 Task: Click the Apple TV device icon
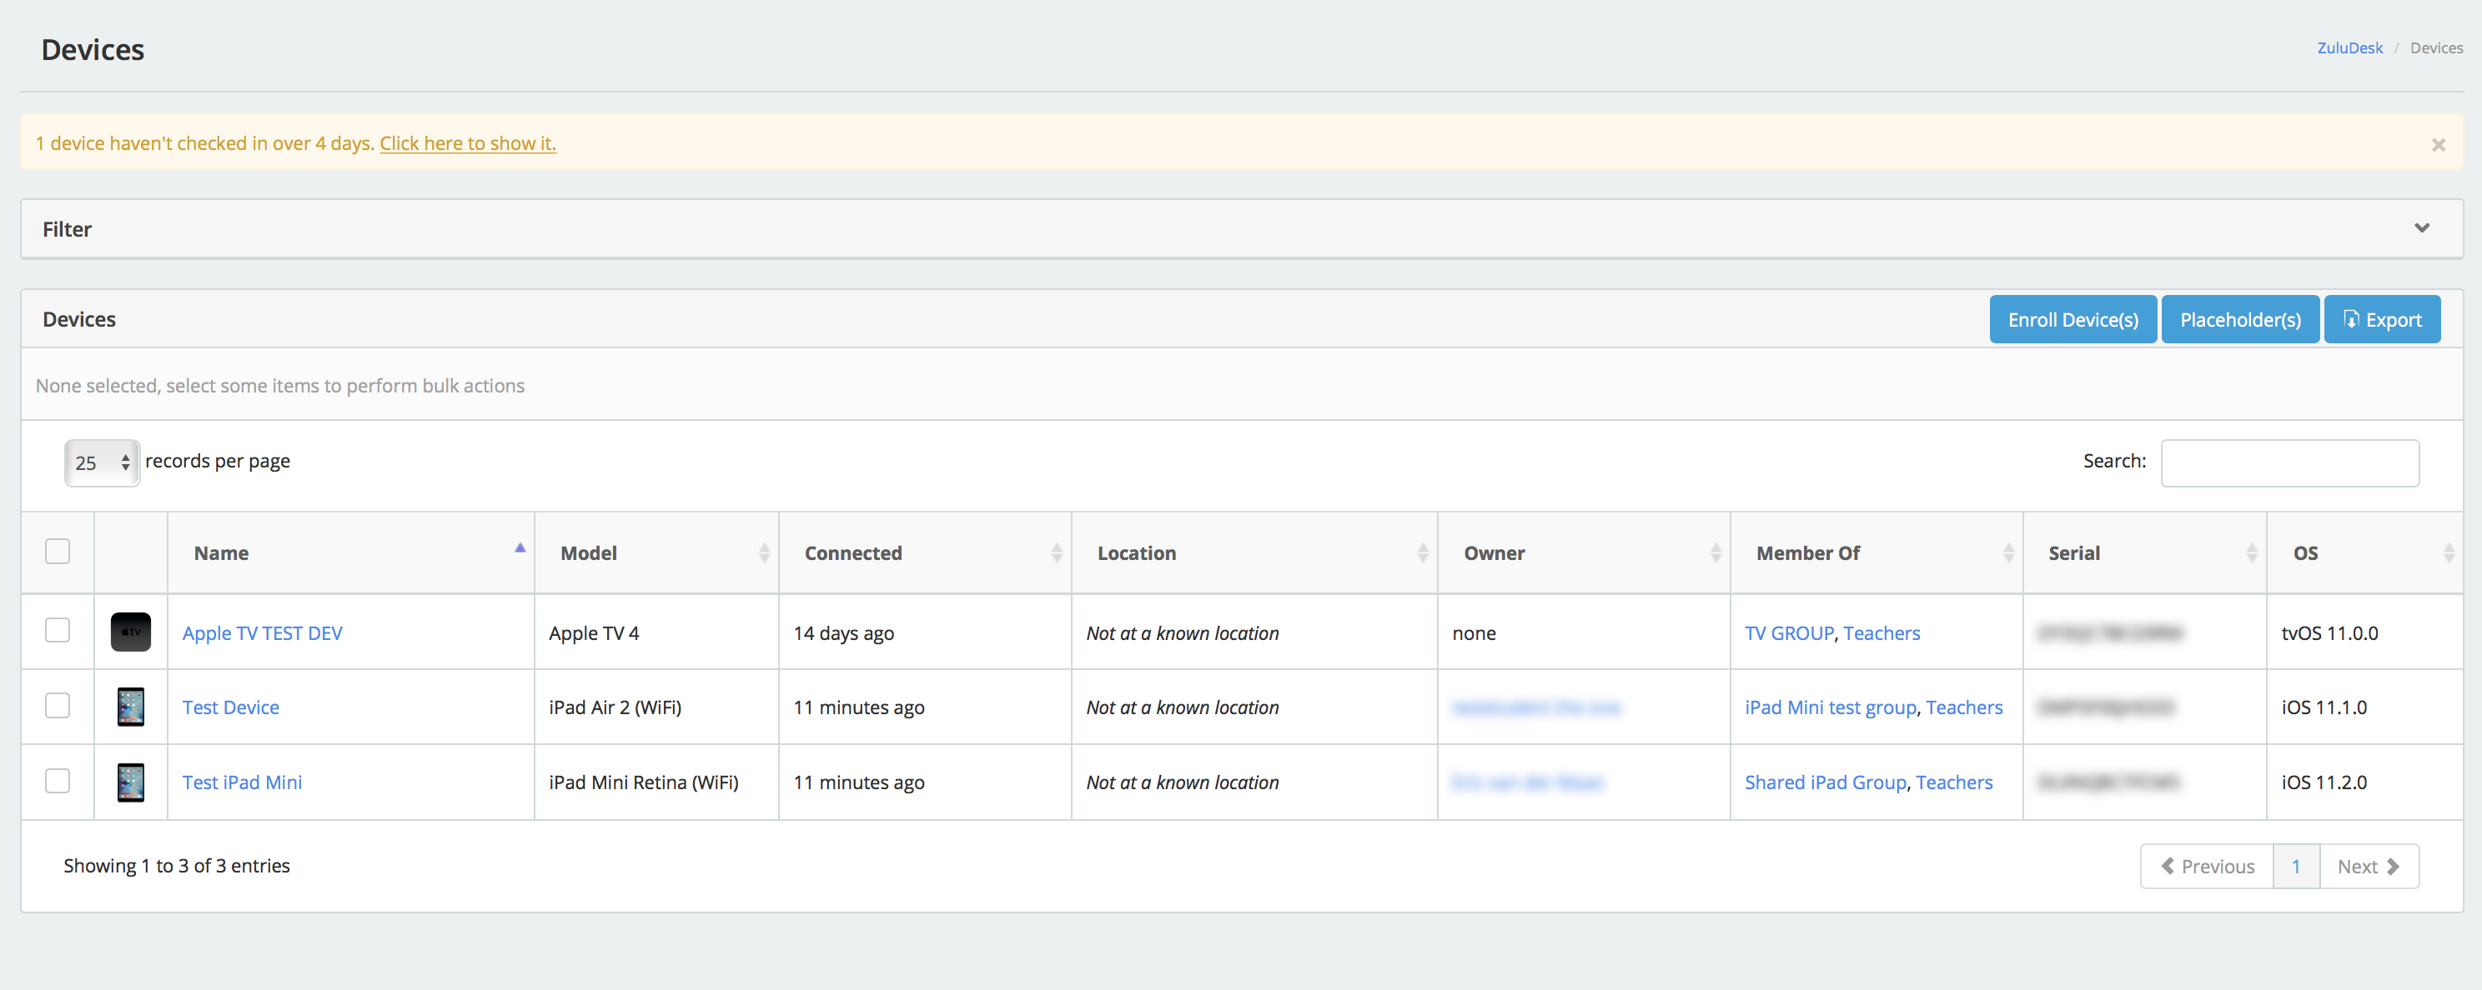pyautogui.click(x=131, y=632)
